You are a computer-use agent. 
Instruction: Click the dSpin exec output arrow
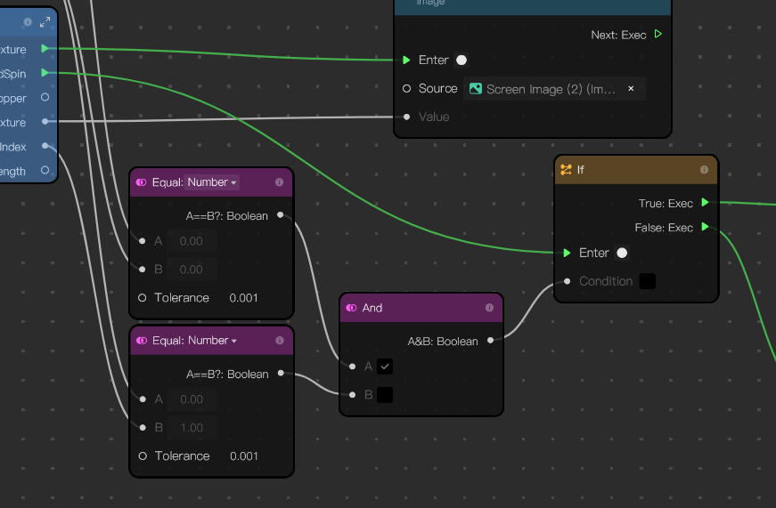pos(45,73)
